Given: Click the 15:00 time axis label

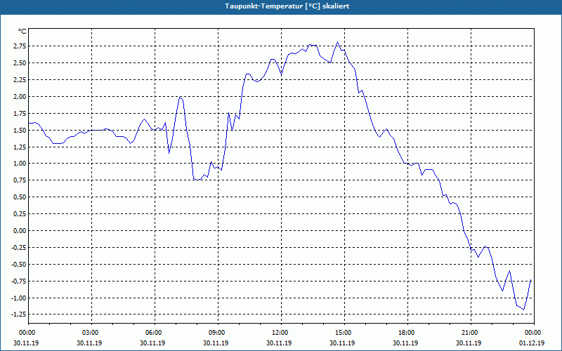Looking at the screenshot, I should coord(344,333).
